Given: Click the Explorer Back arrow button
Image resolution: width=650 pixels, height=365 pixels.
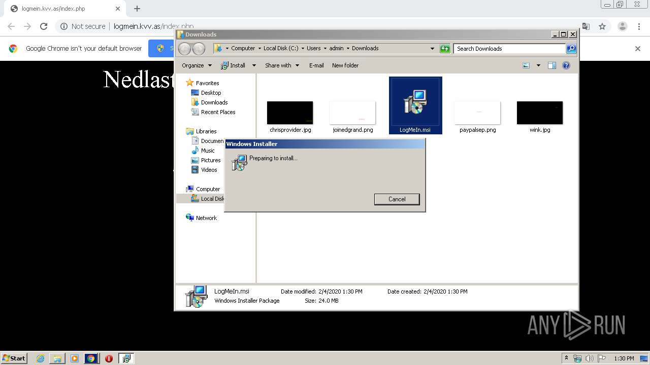Looking at the screenshot, I should click(184, 49).
